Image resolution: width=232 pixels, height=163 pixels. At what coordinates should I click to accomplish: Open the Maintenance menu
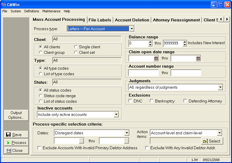pos(51,11)
